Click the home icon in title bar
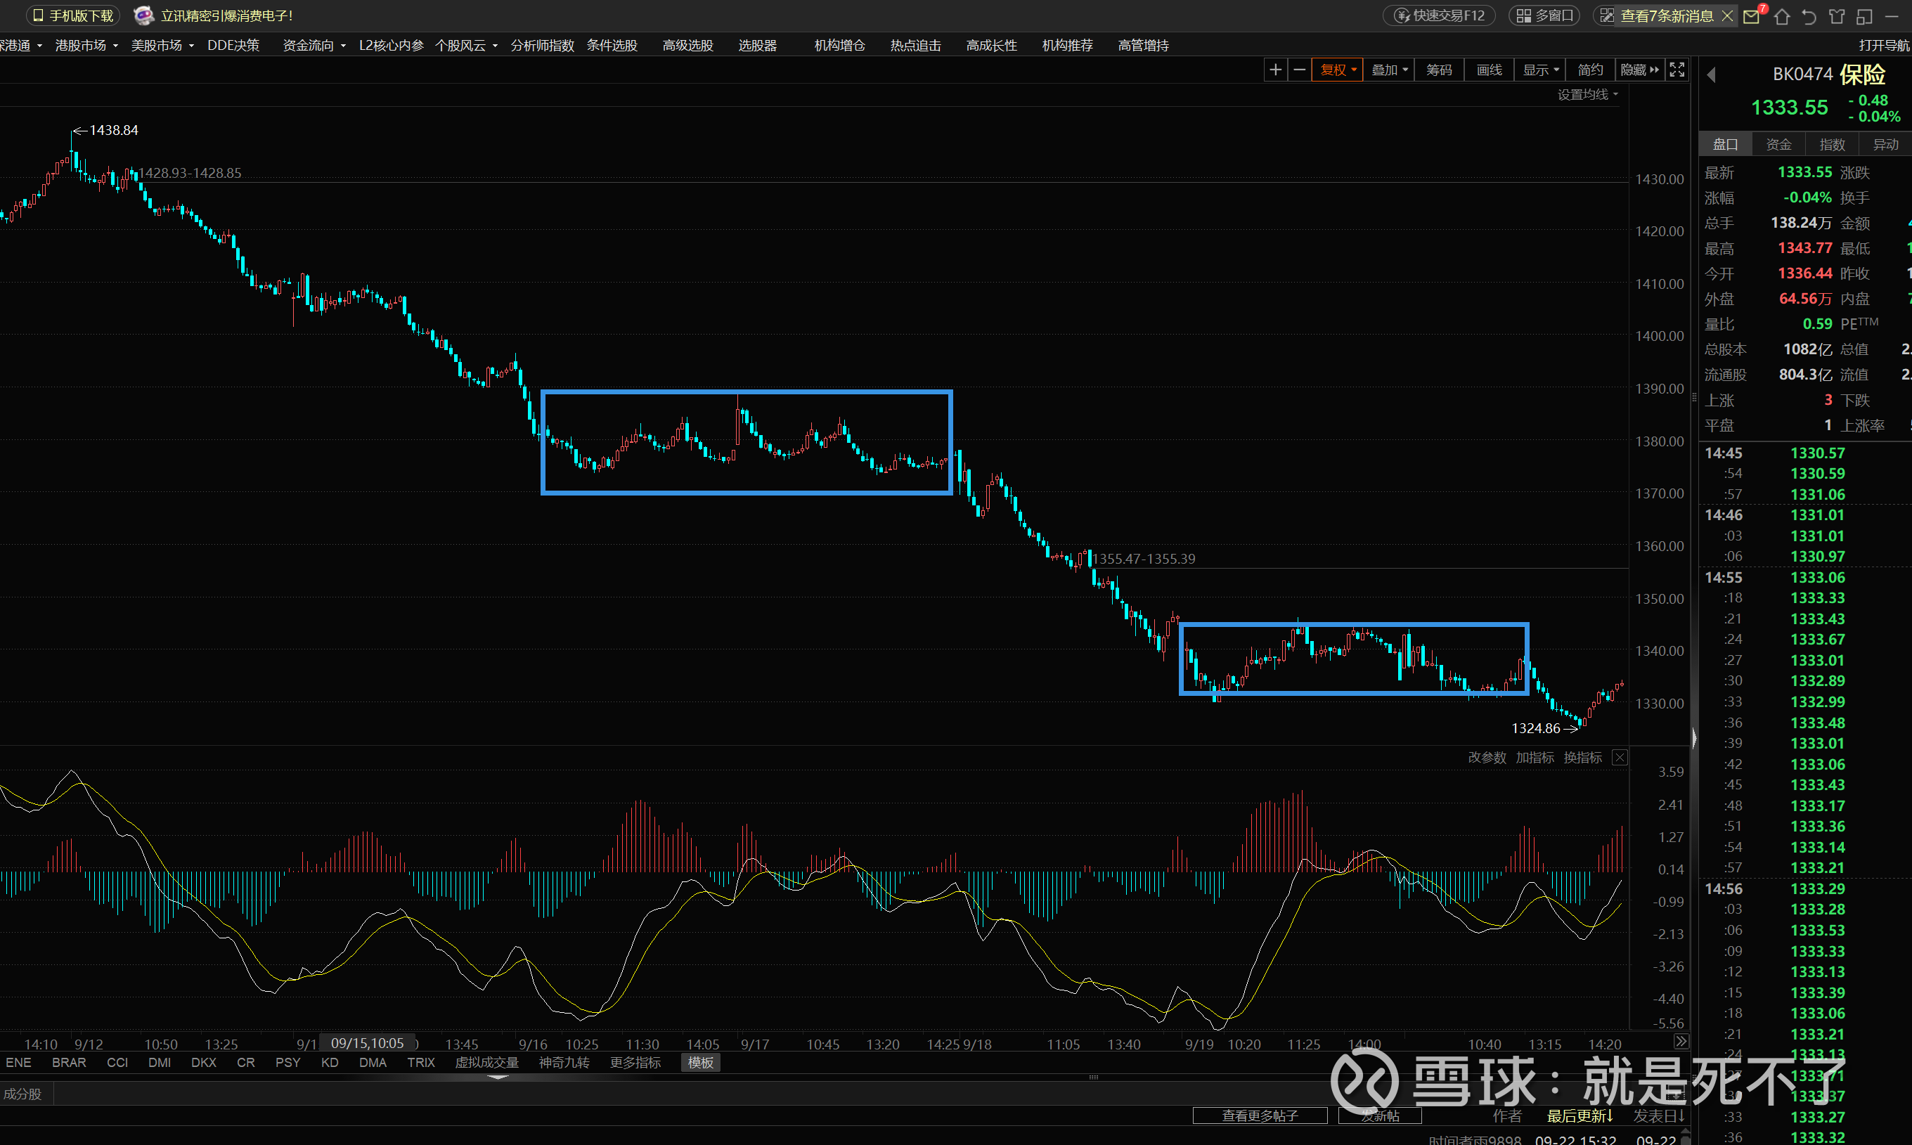This screenshot has height=1145, width=1912. tap(1781, 16)
